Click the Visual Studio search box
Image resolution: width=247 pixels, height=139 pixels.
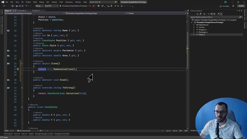coord(103,2)
